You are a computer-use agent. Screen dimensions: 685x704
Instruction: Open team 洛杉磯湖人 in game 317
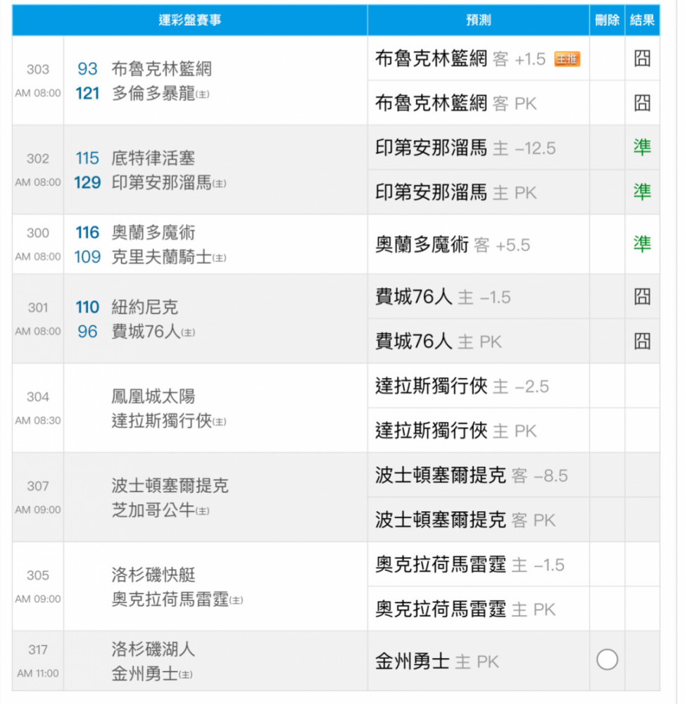point(153,650)
